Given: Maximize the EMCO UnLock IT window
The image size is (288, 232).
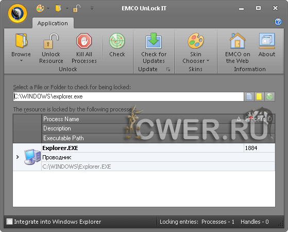Looking at the screenshot, I should point(258,8).
